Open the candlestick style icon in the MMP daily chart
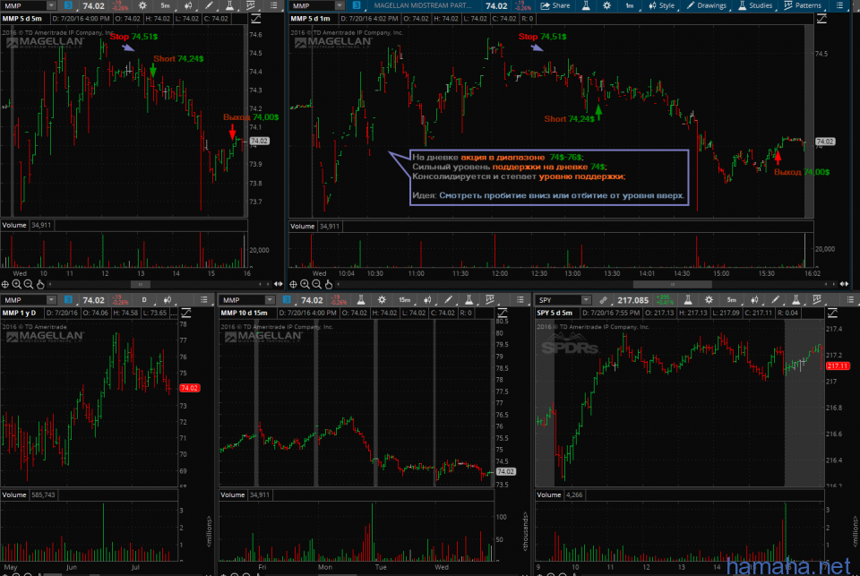The image size is (860, 576). (x=168, y=300)
